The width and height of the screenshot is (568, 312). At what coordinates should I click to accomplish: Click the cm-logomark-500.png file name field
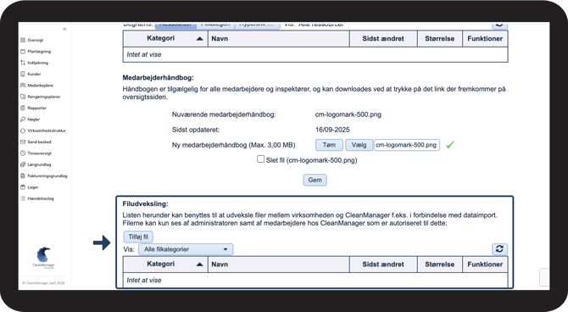pyautogui.click(x=406, y=145)
